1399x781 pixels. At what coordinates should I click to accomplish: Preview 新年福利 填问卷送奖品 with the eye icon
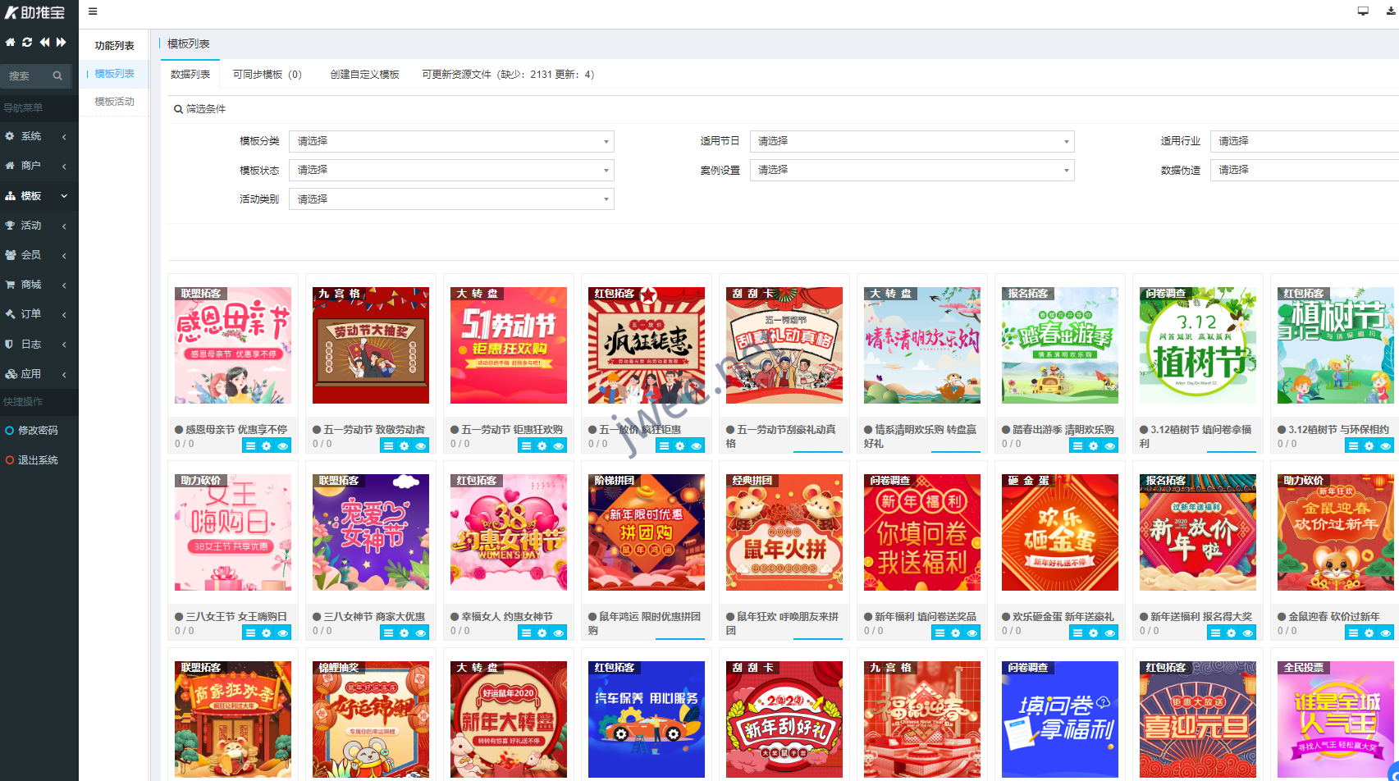(972, 633)
